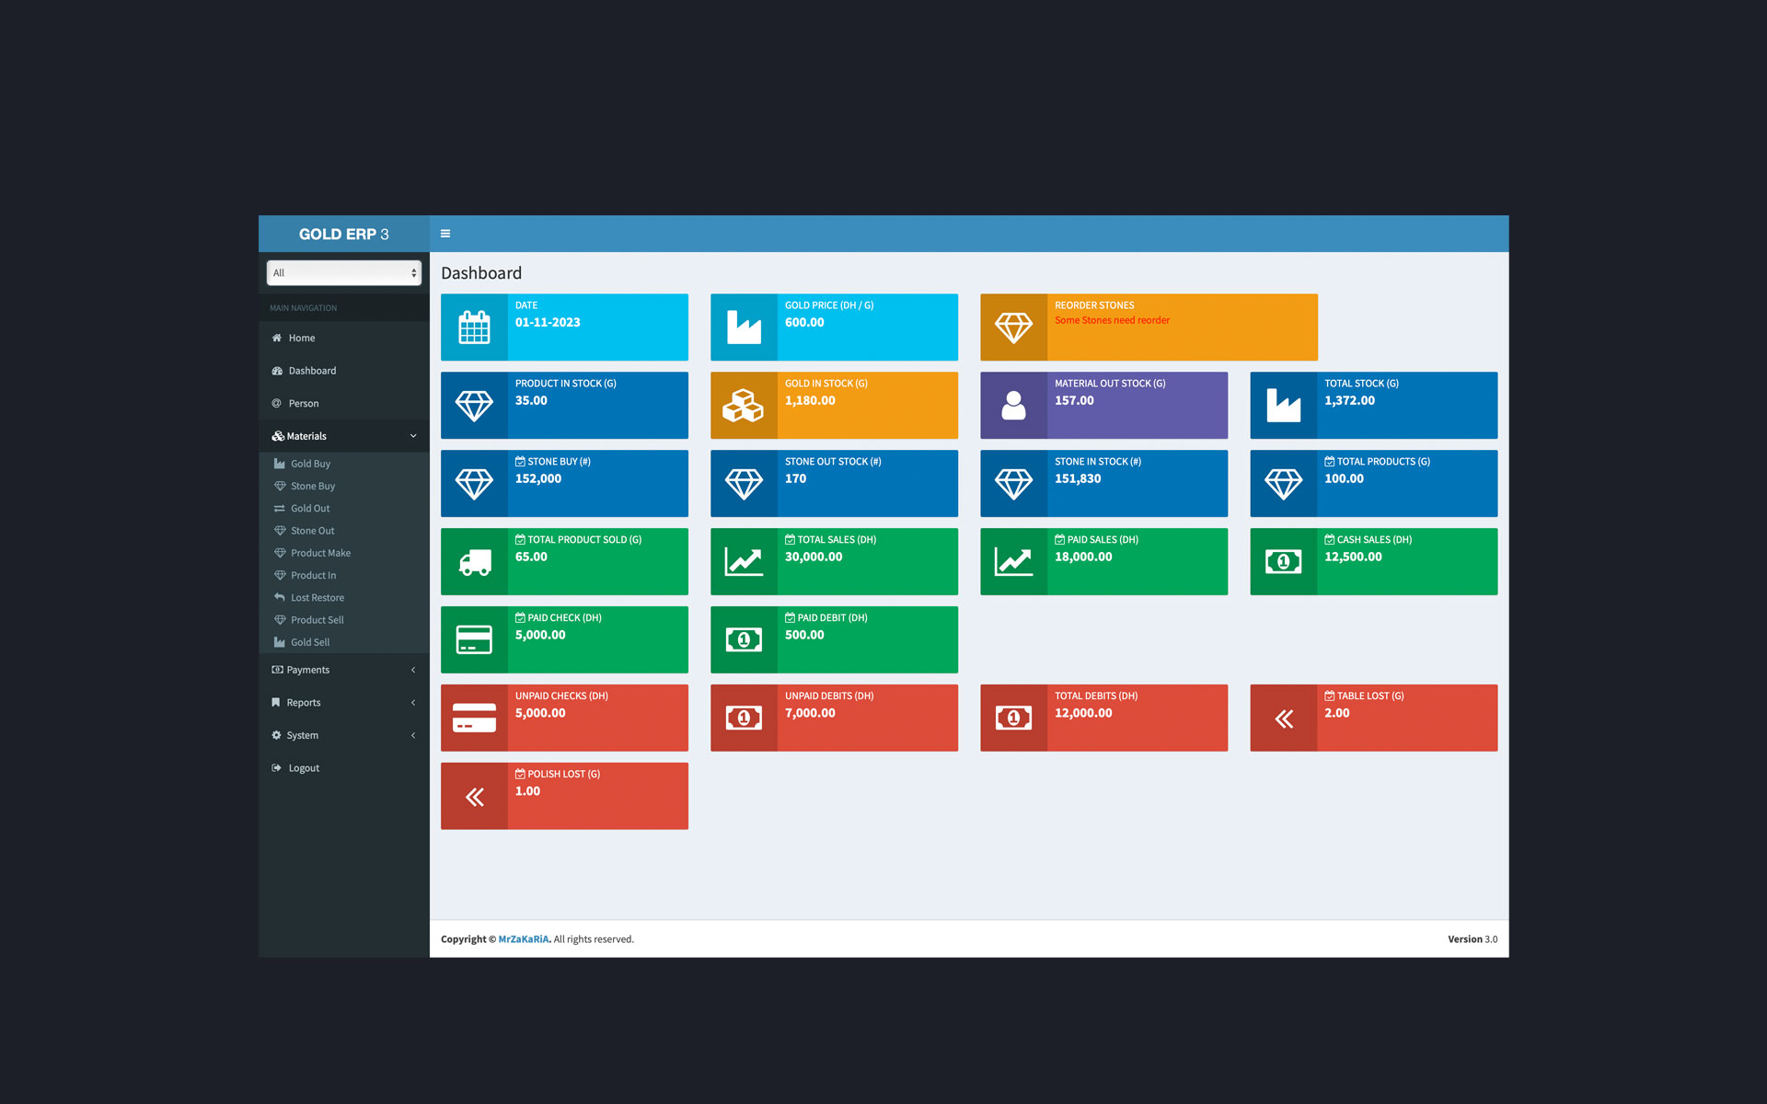This screenshot has width=1767, height=1104.
Task: Click the sales graph icon on Gold Price tile
Action: pos(744,327)
